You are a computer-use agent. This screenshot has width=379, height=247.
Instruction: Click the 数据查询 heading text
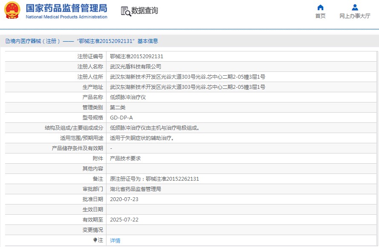(x=145, y=11)
